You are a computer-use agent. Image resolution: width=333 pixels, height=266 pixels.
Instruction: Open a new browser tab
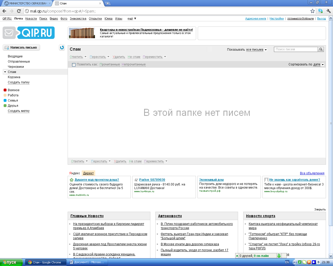(x=108, y=3)
